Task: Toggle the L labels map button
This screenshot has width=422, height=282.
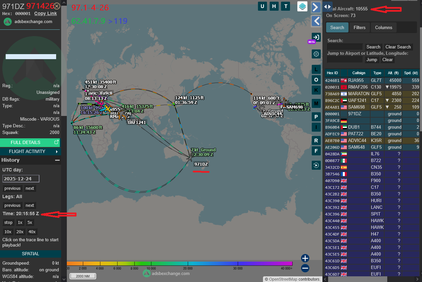Action: click(316, 69)
